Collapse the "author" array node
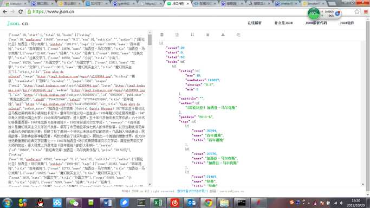 tap(198, 103)
